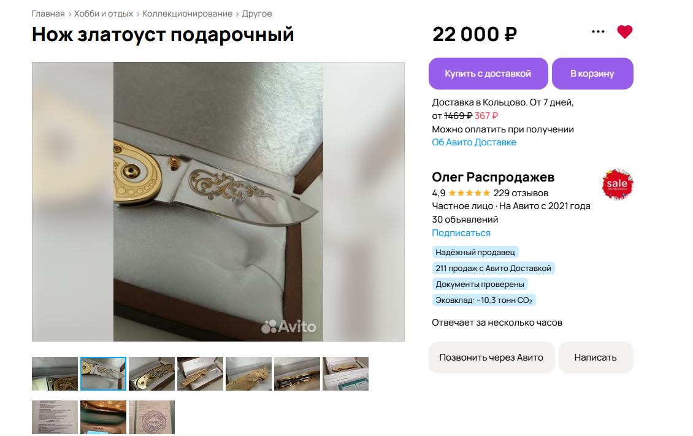
Task: Open Другое breadcrumb category
Action: click(x=257, y=13)
